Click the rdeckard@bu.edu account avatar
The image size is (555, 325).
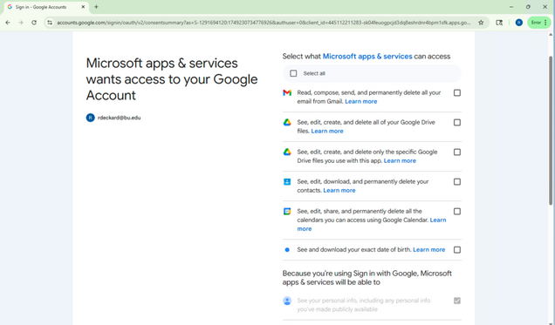coord(90,118)
